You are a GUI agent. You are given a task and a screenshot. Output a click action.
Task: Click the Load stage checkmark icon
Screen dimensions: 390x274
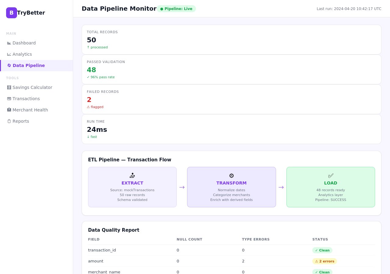(331, 176)
